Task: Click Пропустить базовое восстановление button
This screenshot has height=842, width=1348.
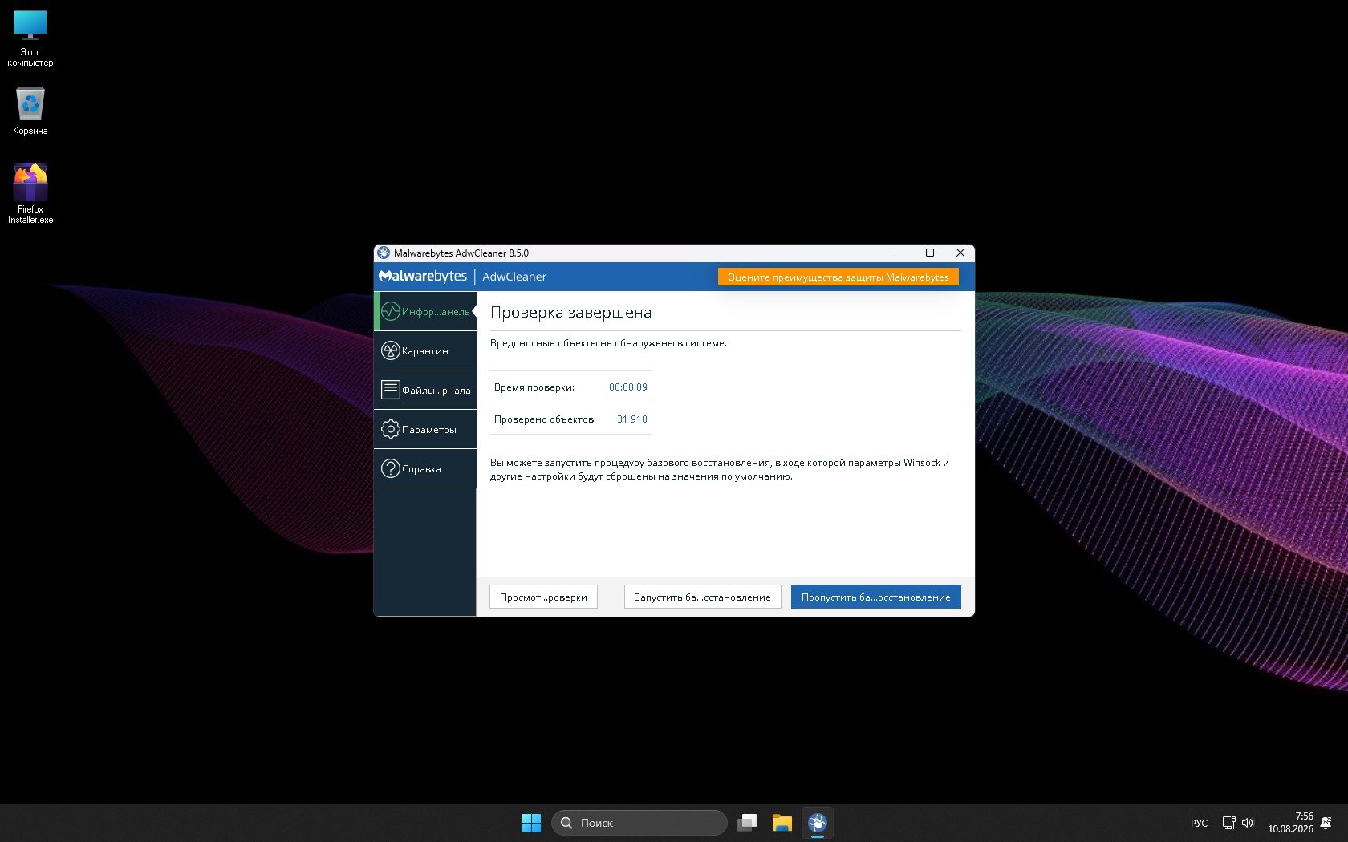Action: (x=875, y=597)
